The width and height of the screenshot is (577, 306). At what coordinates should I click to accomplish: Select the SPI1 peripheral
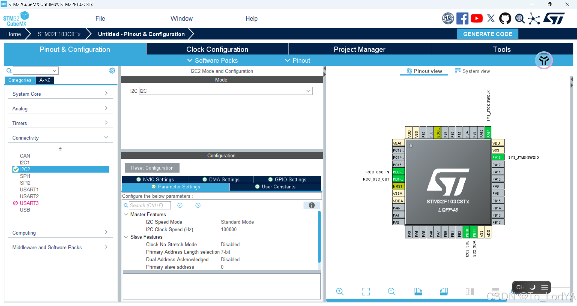point(25,176)
